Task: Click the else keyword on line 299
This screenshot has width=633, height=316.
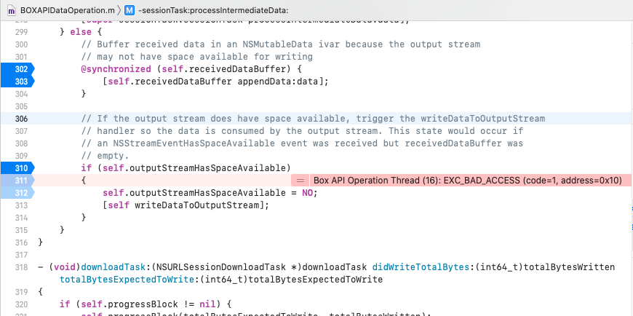Action: (x=81, y=32)
